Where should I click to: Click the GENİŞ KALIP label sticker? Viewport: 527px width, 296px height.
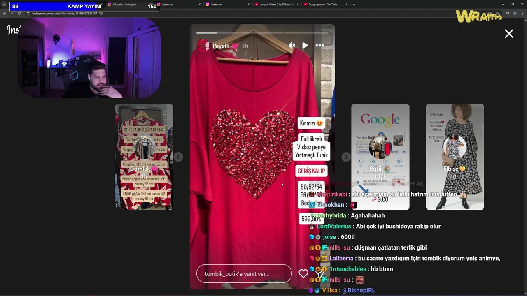click(311, 171)
